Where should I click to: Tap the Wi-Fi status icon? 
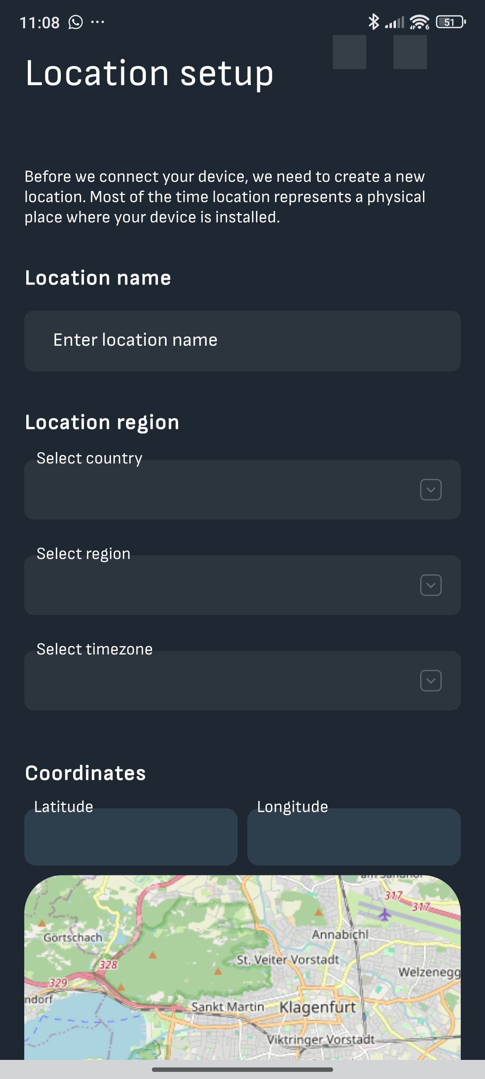(x=419, y=22)
